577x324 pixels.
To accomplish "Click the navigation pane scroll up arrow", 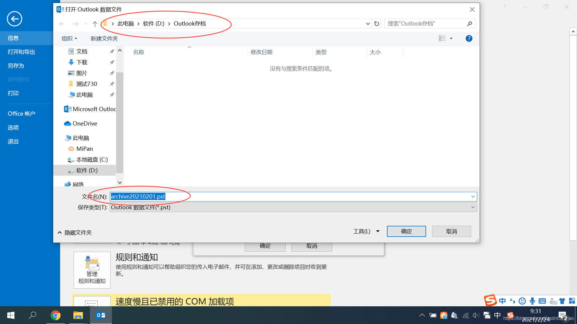I will pos(120,50).
